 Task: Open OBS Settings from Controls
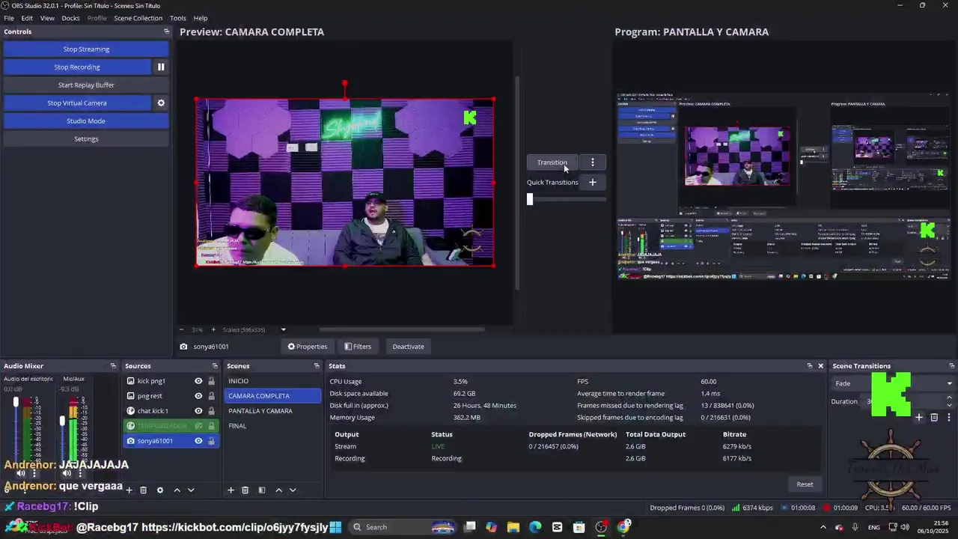86,138
